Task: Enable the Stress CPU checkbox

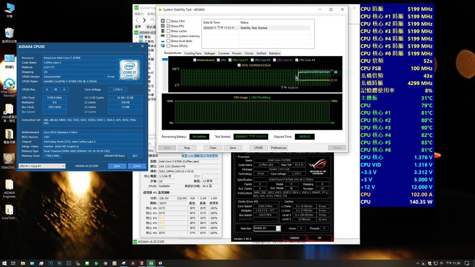Action: pos(168,21)
